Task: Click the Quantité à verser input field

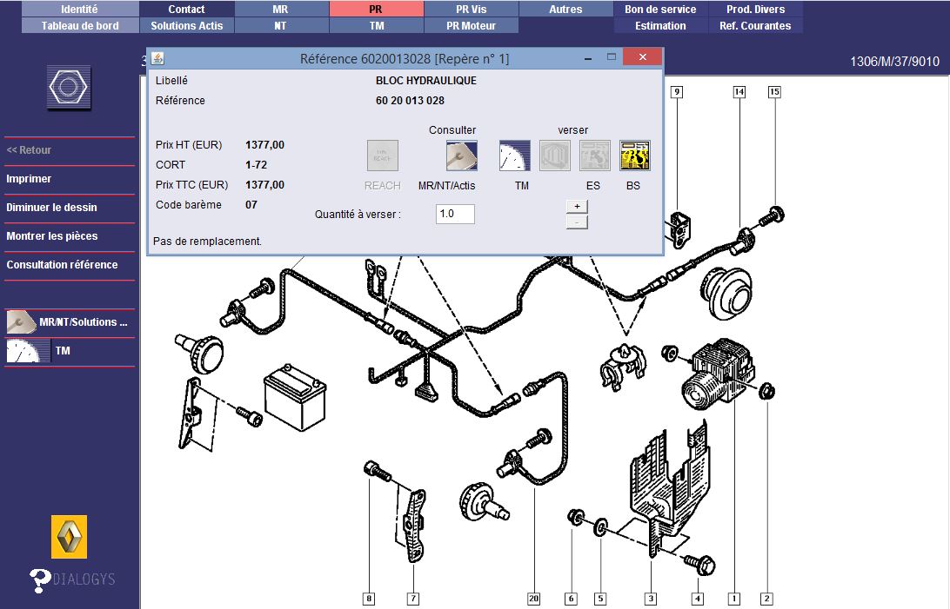Action: [455, 214]
